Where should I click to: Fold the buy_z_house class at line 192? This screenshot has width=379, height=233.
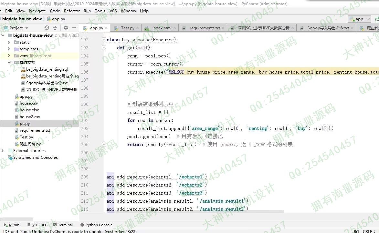[104, 40]
